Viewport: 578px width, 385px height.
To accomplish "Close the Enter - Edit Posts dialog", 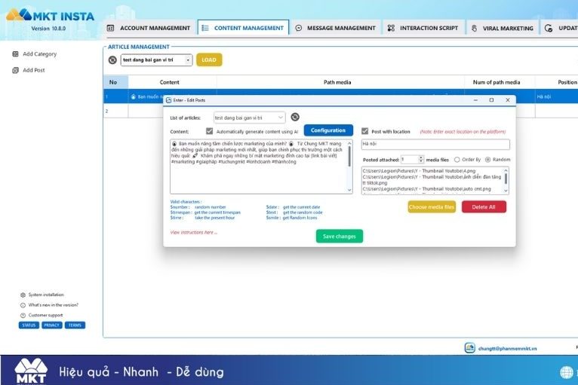I will tap(508, 100).
